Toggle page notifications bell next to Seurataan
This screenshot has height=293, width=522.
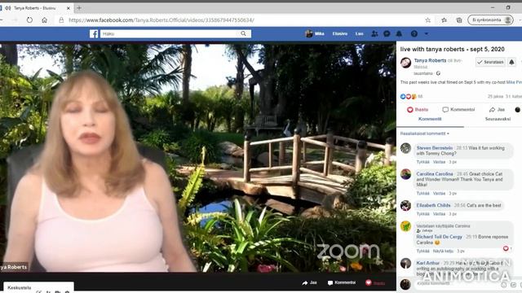511,62
